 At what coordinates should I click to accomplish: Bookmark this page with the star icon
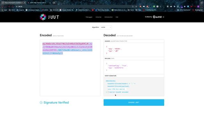136,6
